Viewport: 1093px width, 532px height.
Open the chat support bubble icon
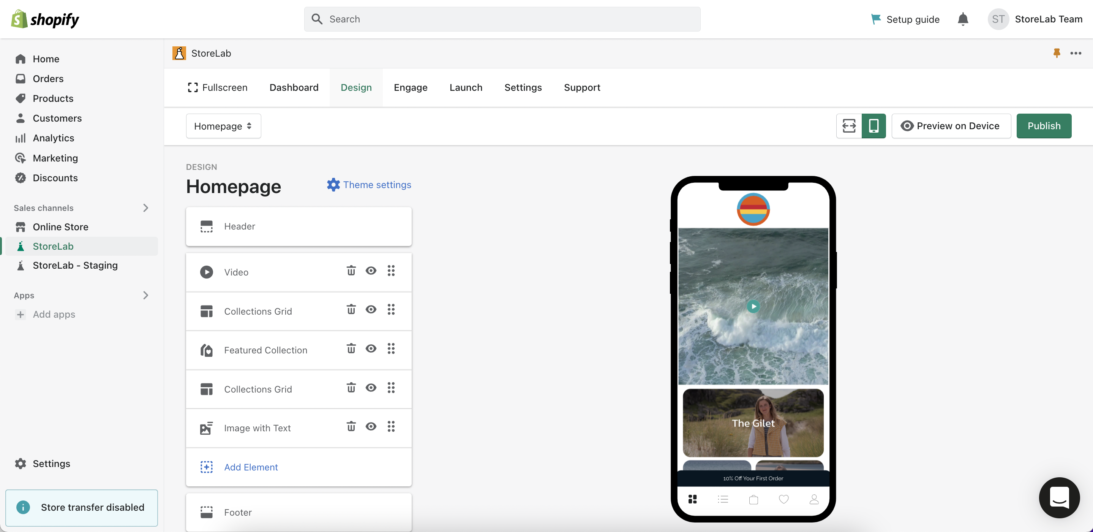click(1059, 497)
